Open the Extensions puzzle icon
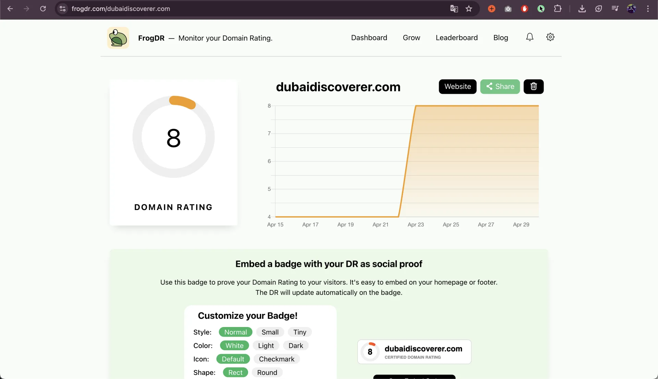Image resolution: width=658 pixels, height=379 pixels. click(558, 9)
